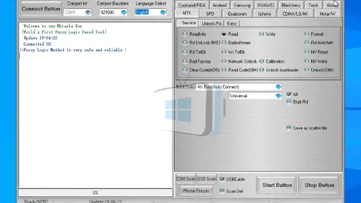Toggle the USBCable checkbox
Screen dimensions: 361x203
(x=222, y=179)
